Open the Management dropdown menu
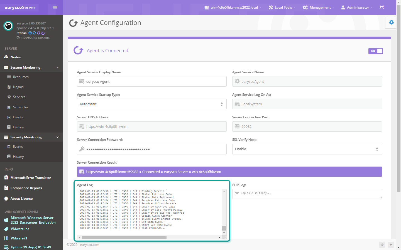 click(x=318, y=7)
